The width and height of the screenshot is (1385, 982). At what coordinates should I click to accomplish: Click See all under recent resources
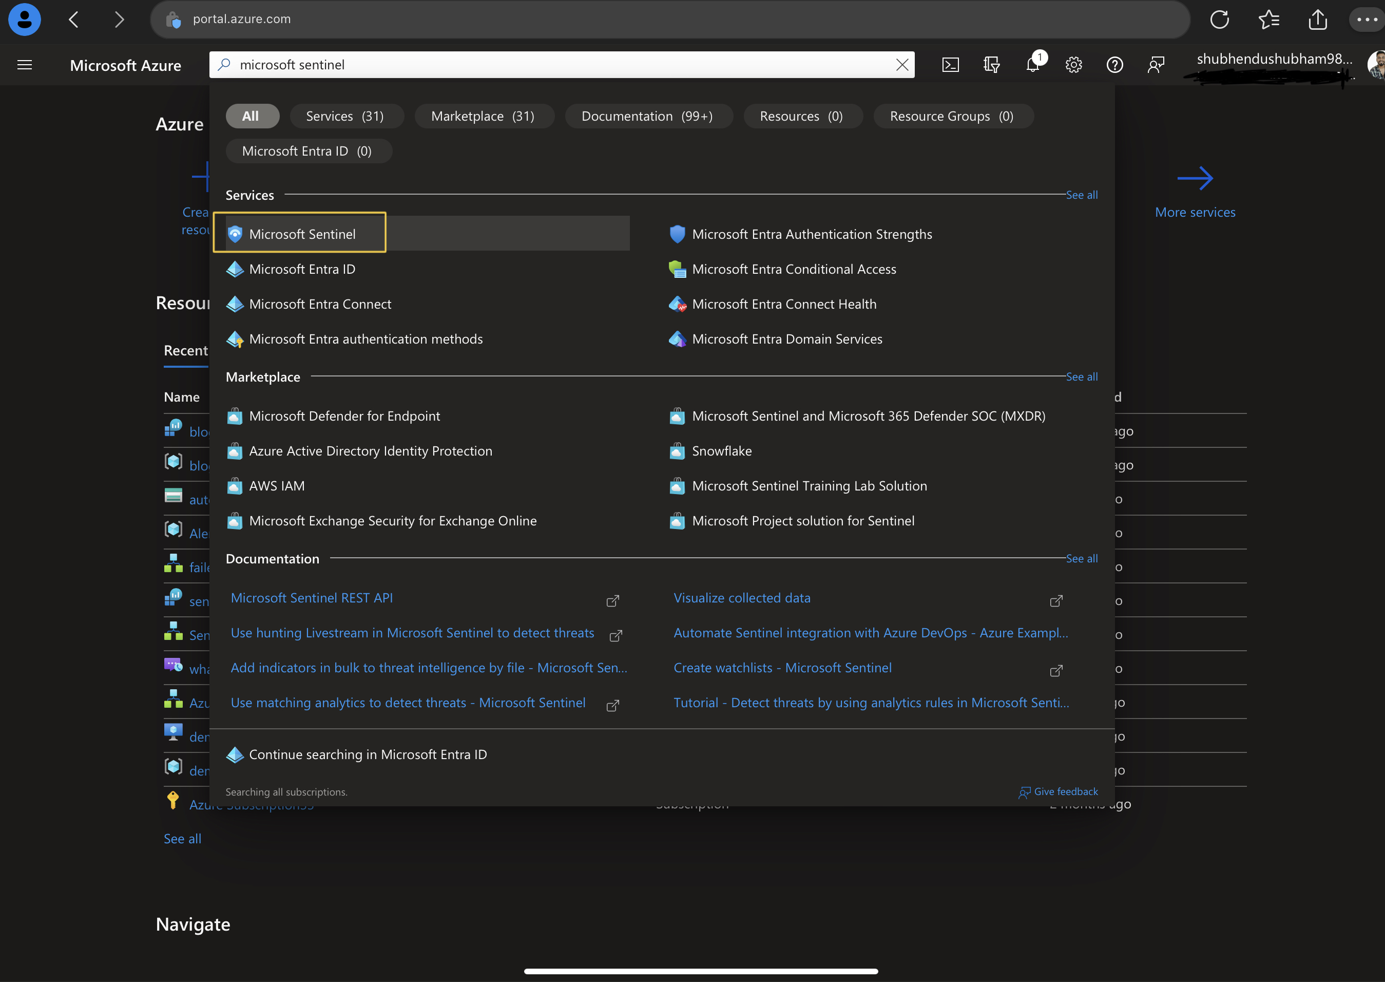coord(182,839)
